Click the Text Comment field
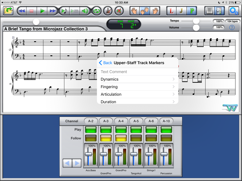Viewport: 242px width, 181px height. (138, 72)
